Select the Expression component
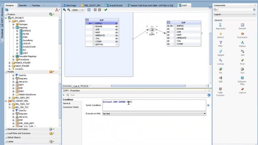Viewport: 258px width, 145px height. tap(242, 35)
